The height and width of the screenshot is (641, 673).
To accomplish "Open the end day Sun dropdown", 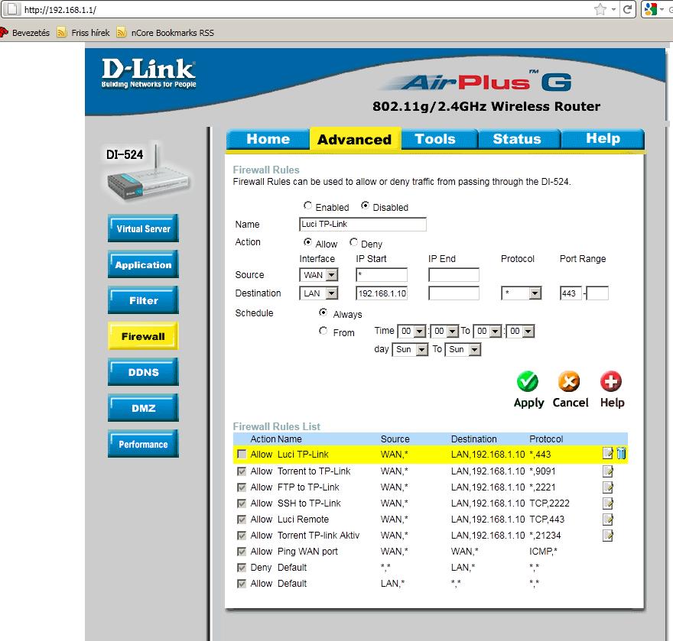I will [463, 349].
